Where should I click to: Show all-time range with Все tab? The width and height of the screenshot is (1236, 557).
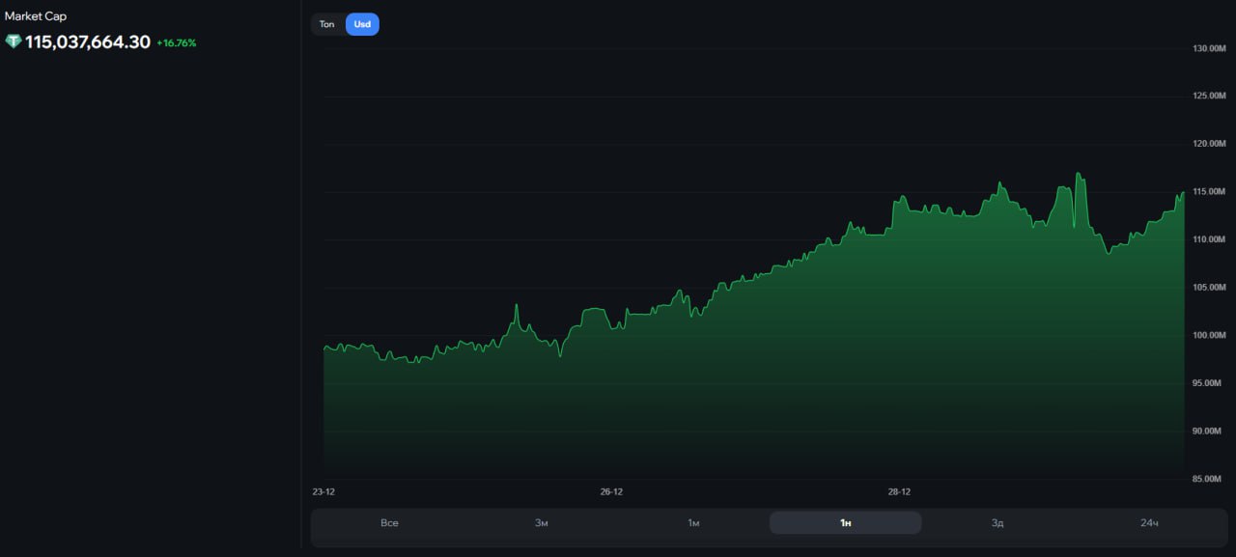(389, 522)
